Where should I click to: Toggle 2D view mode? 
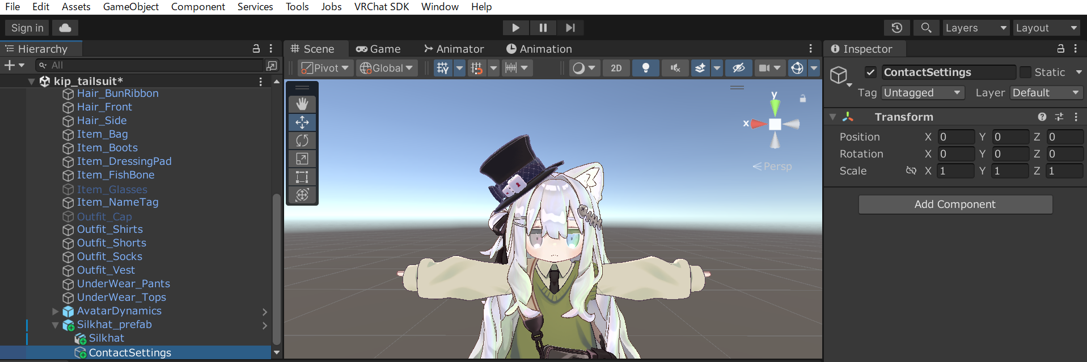616,68
